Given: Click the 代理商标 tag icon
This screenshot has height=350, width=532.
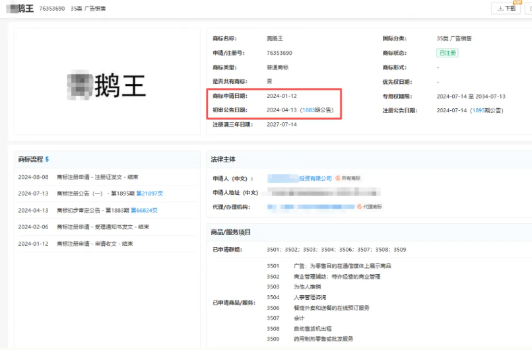Looking at the screenshot, I should coord(370,207).
